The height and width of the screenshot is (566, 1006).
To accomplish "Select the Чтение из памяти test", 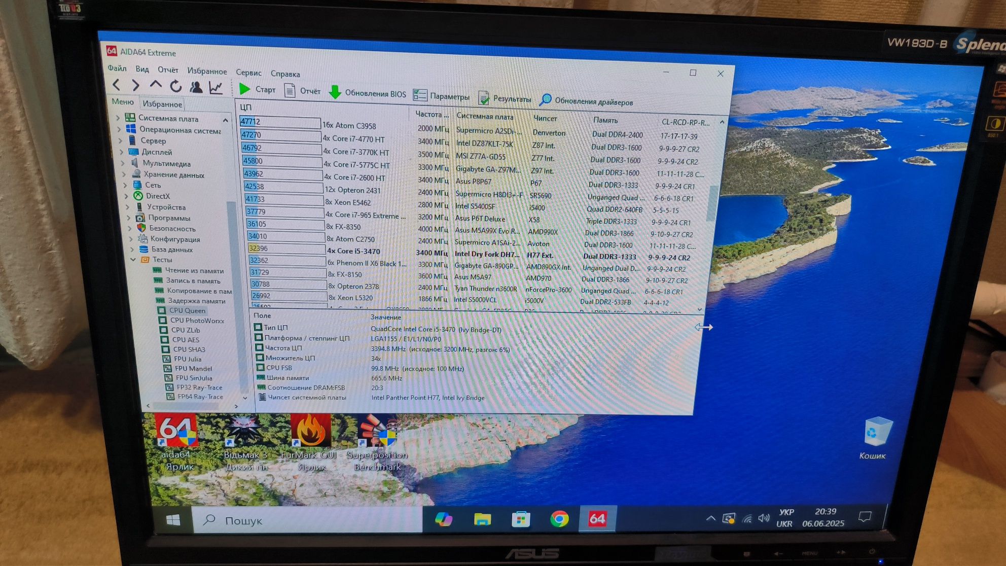I will [194, 270].
